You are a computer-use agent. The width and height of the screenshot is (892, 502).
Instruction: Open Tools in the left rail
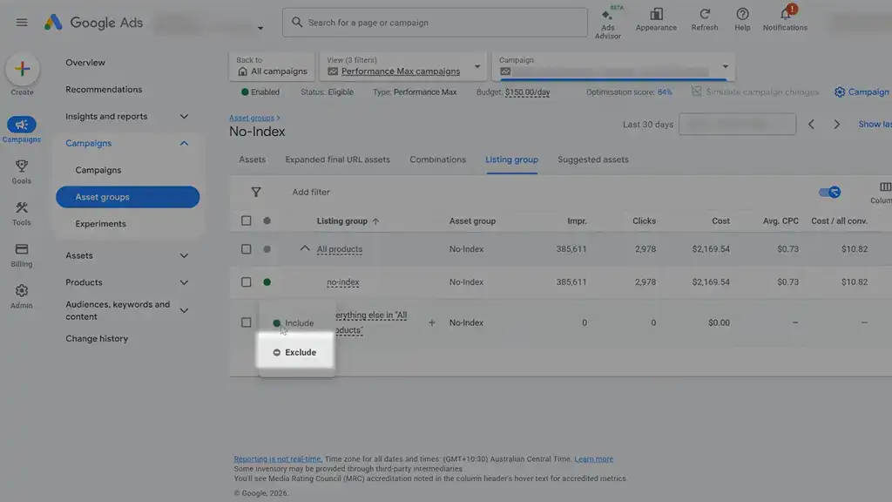tap(22, 214)
